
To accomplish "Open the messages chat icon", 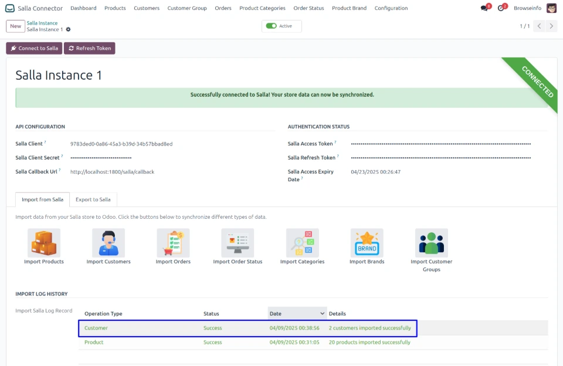I will pyautogui.click(x=484, y=8).
